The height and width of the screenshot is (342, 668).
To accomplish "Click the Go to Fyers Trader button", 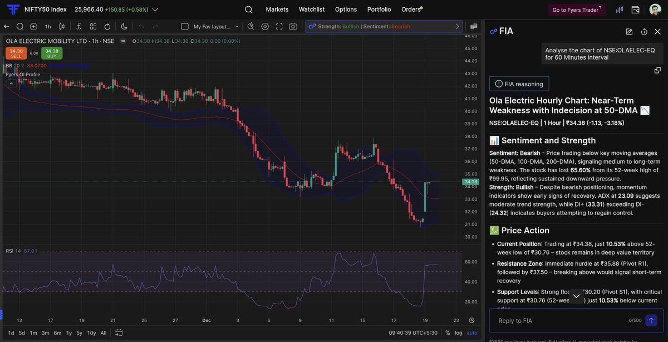I will (x=578, y=9).
